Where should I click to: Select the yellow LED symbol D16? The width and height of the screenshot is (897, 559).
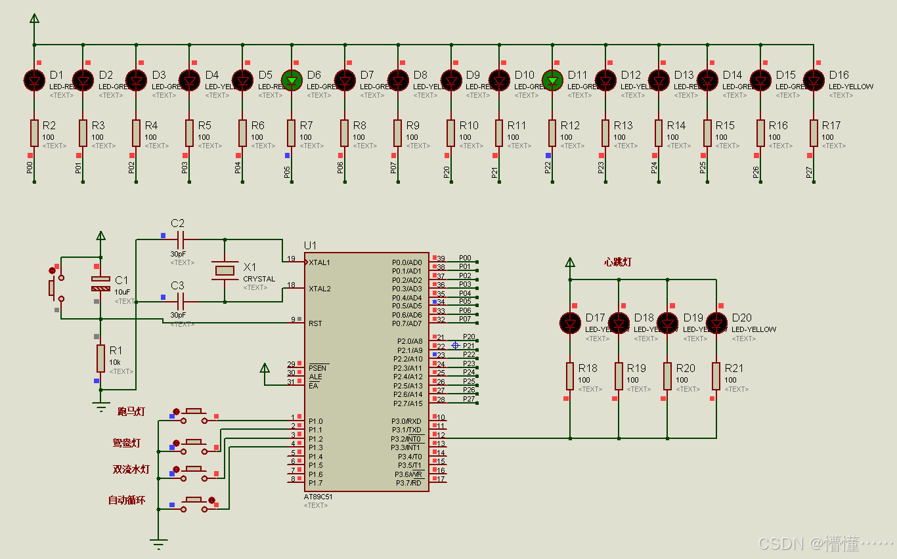[x=814, y=80]
